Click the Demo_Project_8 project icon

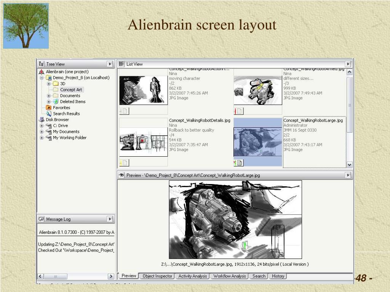pos(49,78)
